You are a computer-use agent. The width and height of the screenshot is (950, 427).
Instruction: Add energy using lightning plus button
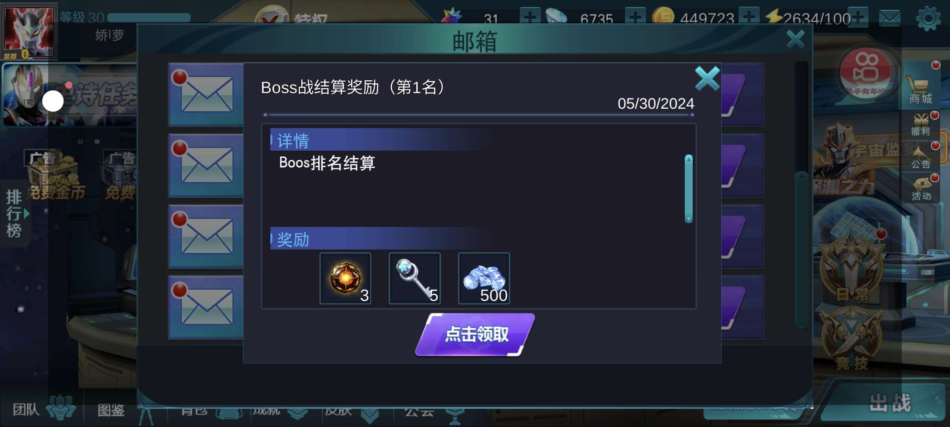(x=858, y=17)
